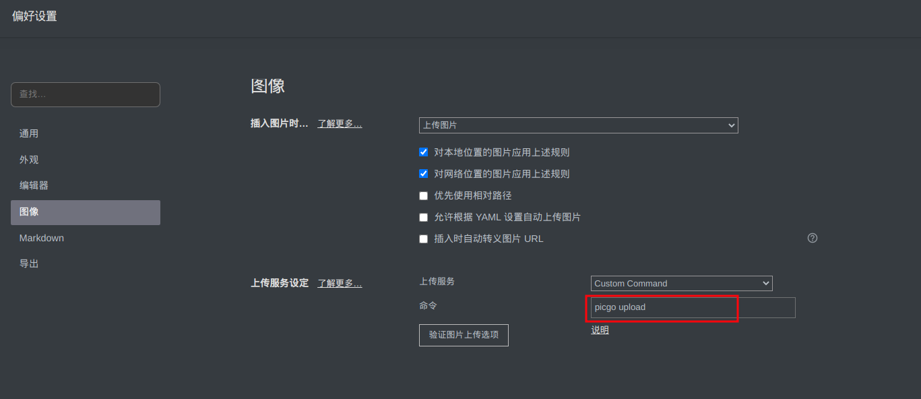921x399 pixels.
Task: Check 插入时自动转义图片 URL option
Action: coord(424,239)
